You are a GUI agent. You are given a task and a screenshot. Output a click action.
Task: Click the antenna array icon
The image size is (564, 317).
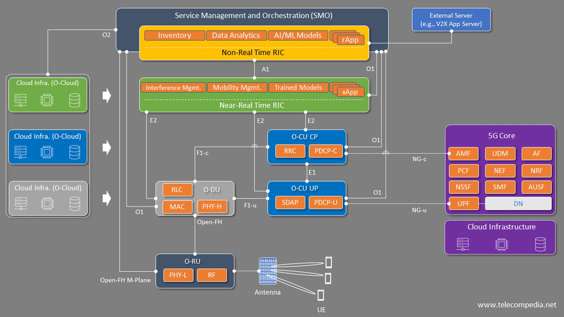point(268,271)
